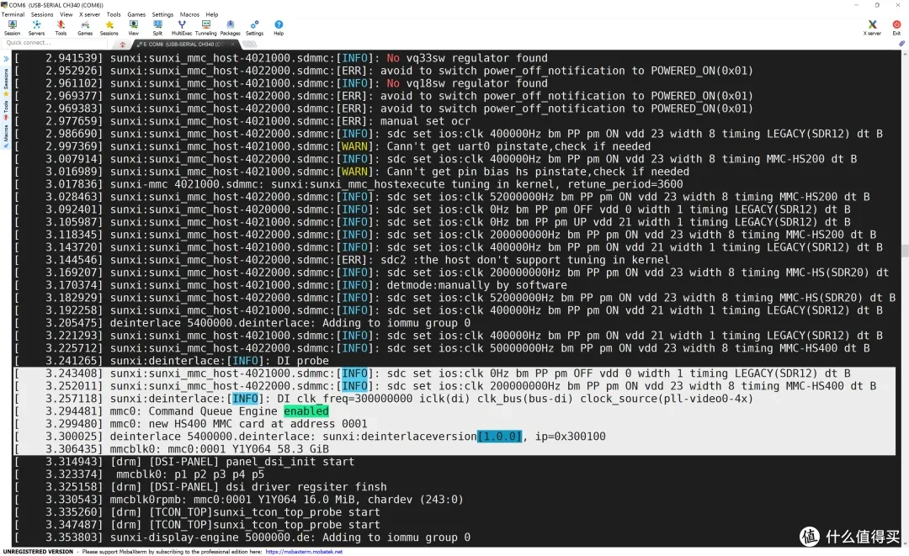Enable MultiExec mode from toolbar
This screenshot has width=909, height=556.
pyautogui.click(x=182, y=27)
